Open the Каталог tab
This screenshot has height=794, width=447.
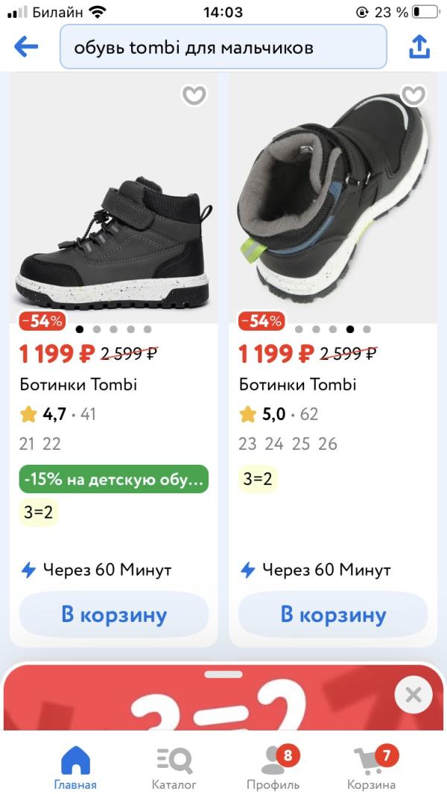coord(174,767)
